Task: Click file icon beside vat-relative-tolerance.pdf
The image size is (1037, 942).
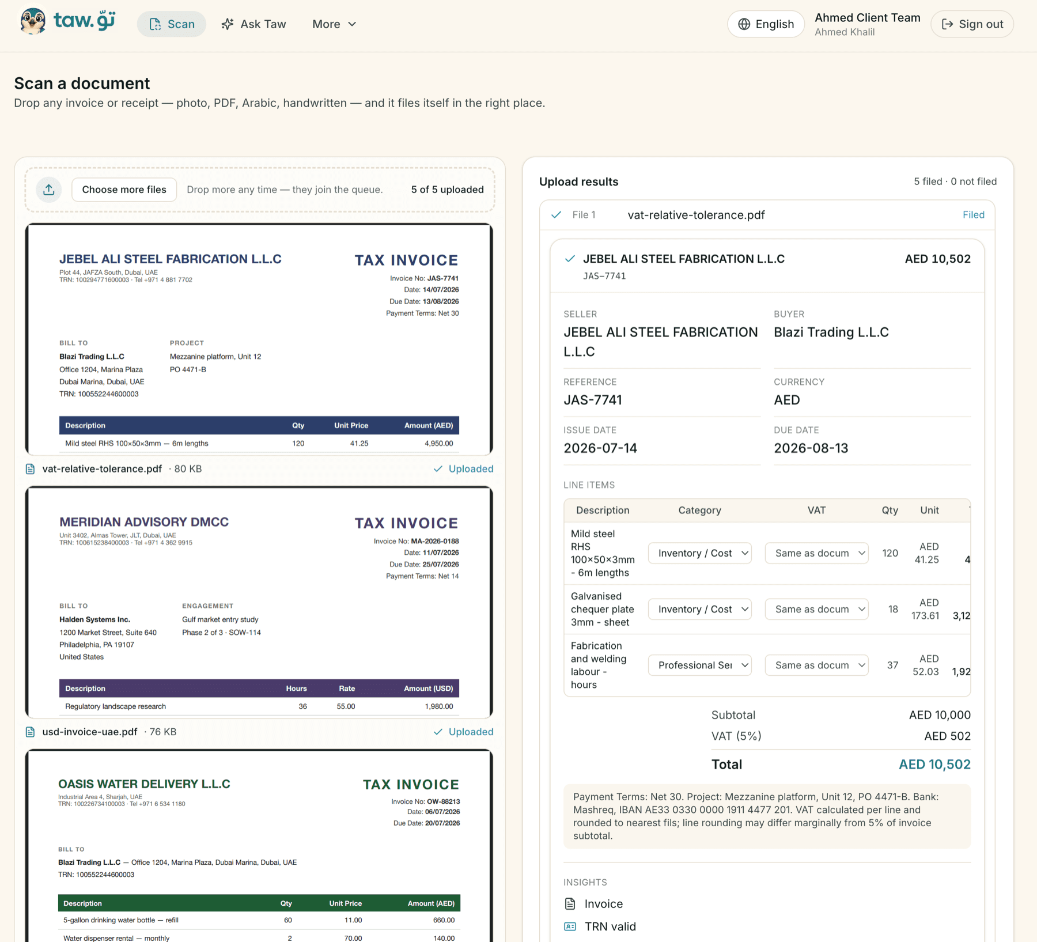Action: [31, 469]
